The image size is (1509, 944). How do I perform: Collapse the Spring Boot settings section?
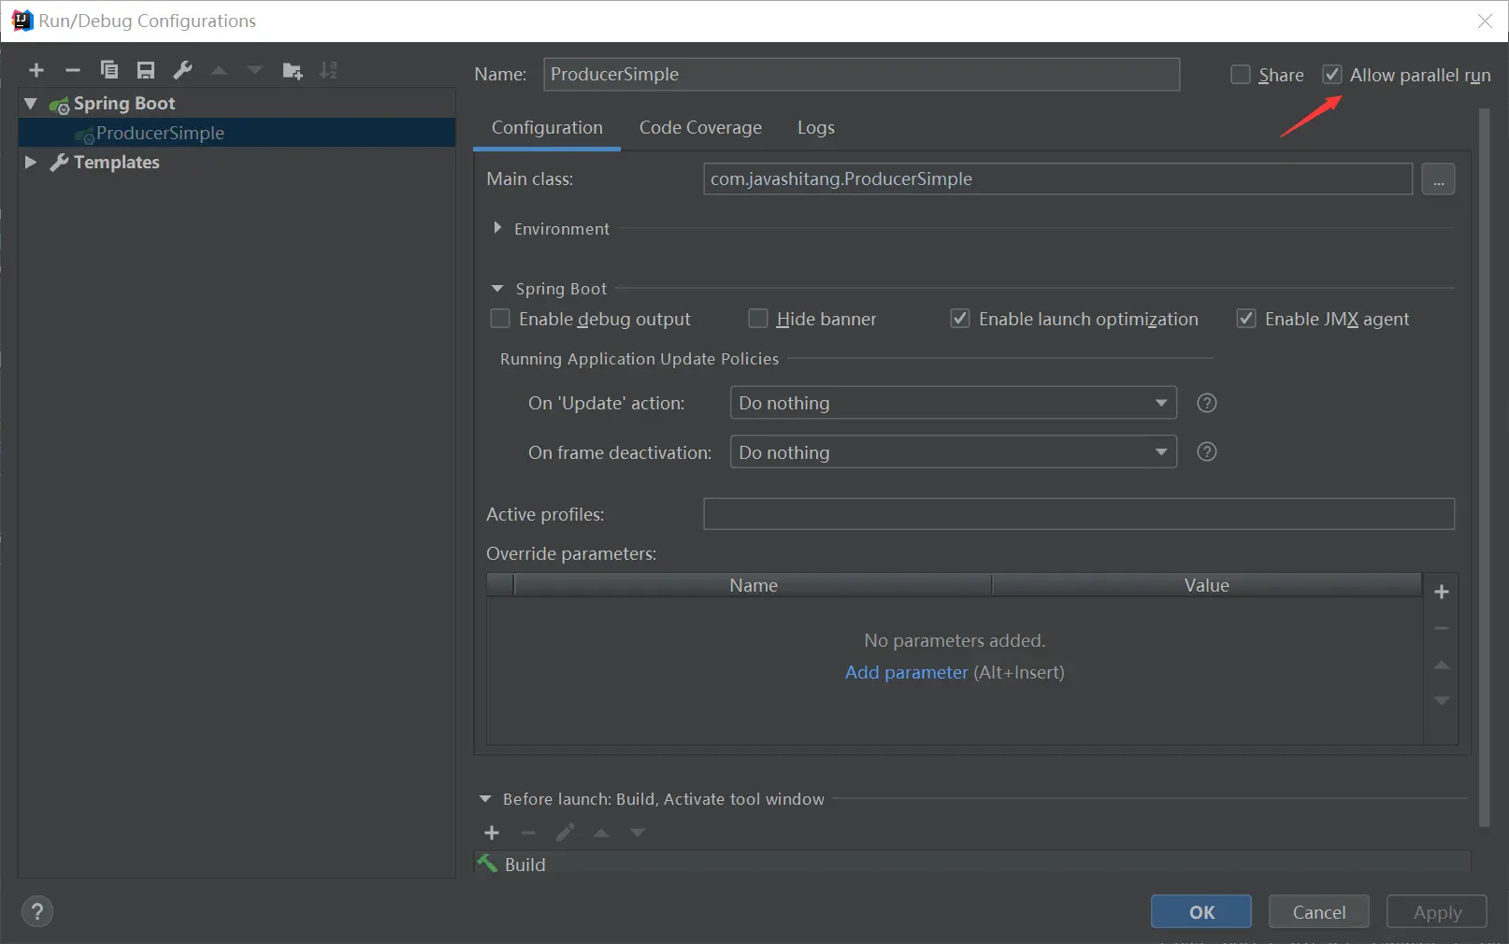pyautogui.click(x=497, y=289)
